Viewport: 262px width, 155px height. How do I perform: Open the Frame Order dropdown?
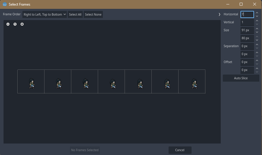pyautogui.click(x=45, y=14)
